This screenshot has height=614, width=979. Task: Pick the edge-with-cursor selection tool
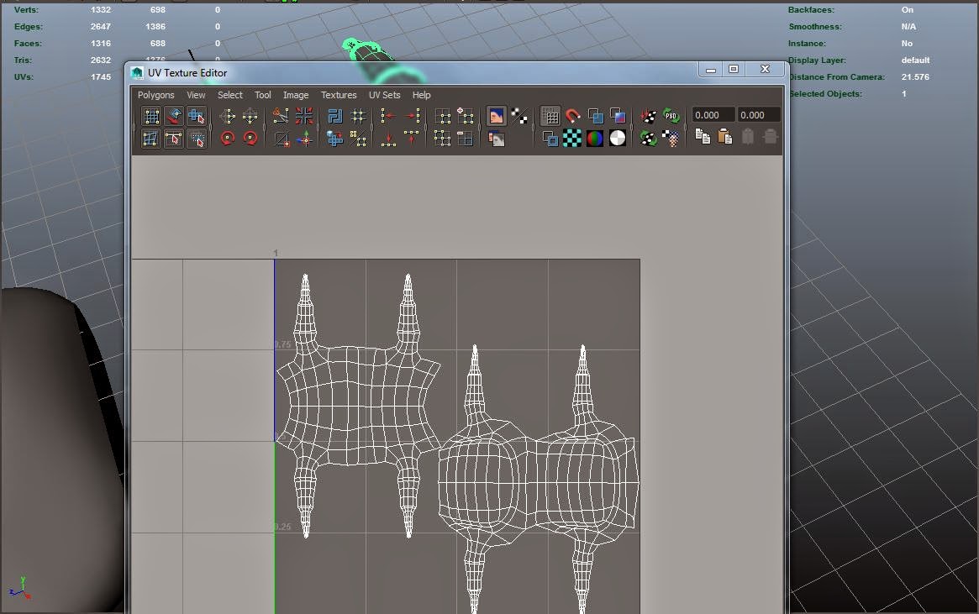(x=174, y=139)
